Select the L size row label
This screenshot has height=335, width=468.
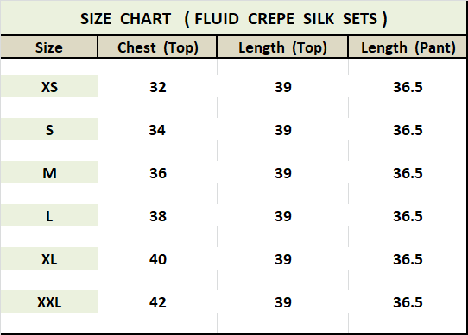pos(49,215)
